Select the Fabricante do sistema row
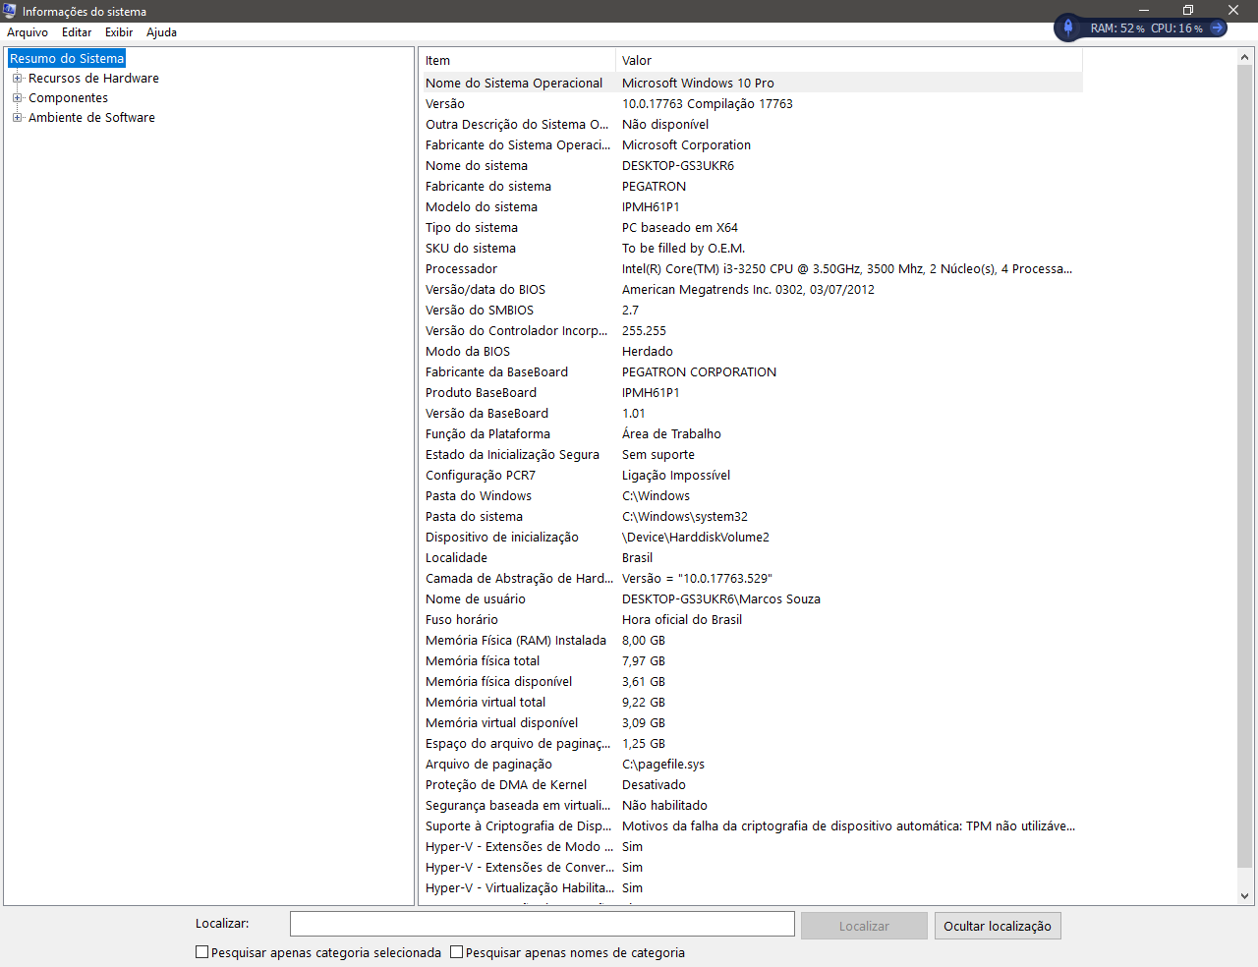1258x967 pixels. click(752, 186)
